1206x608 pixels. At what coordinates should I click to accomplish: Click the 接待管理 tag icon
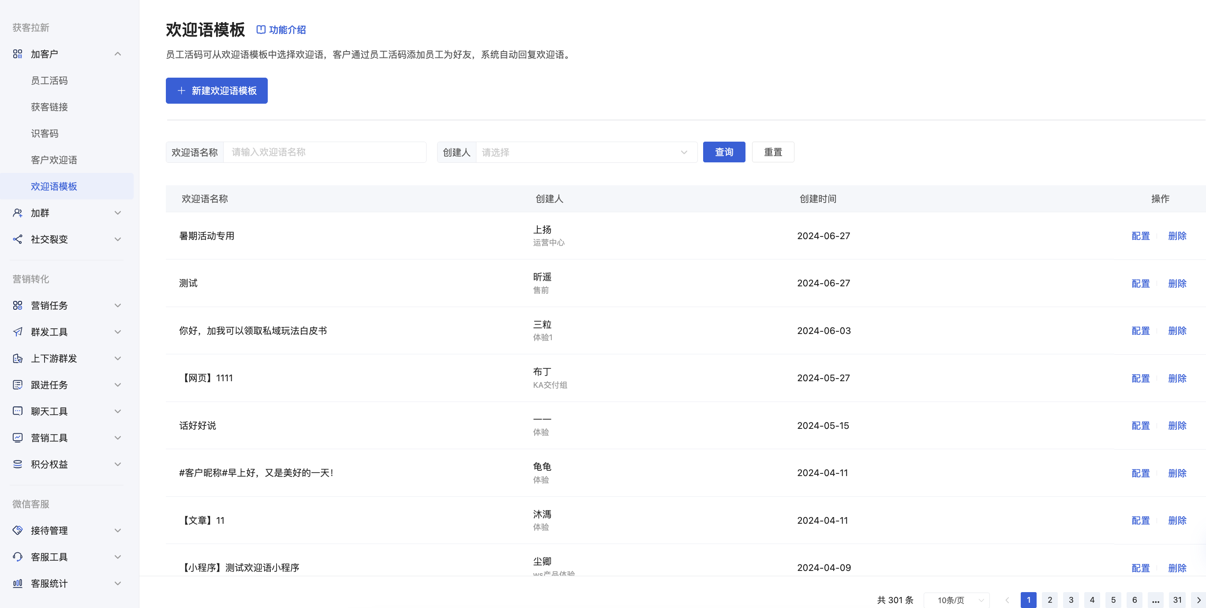pos(17,530)
